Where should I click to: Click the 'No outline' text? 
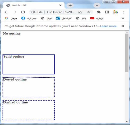[12, 34]
